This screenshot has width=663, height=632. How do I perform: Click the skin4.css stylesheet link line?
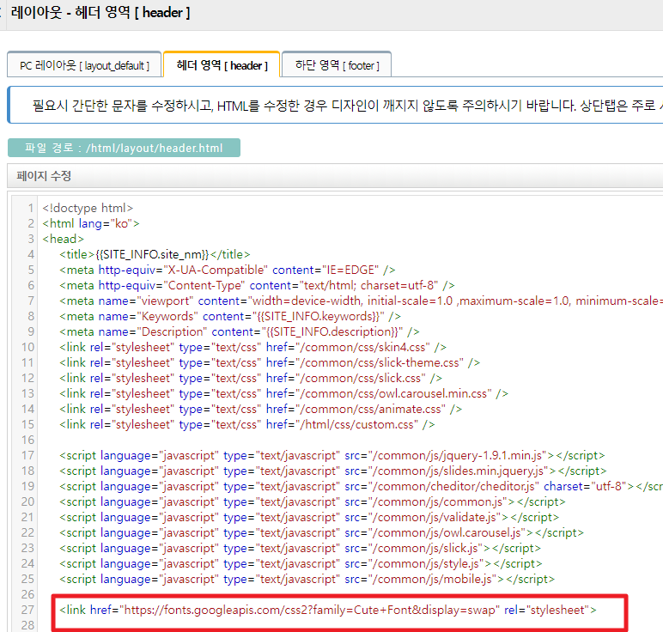pyautogui.click(x=252, y=347)
